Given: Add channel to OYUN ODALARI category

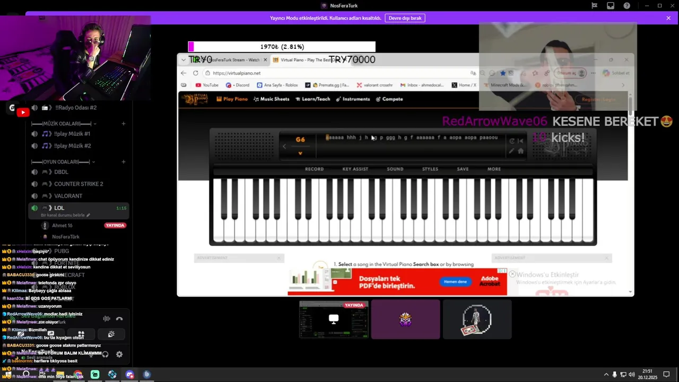Looking at the screenshot, I should pyautogui.click(x=123, y=162).
